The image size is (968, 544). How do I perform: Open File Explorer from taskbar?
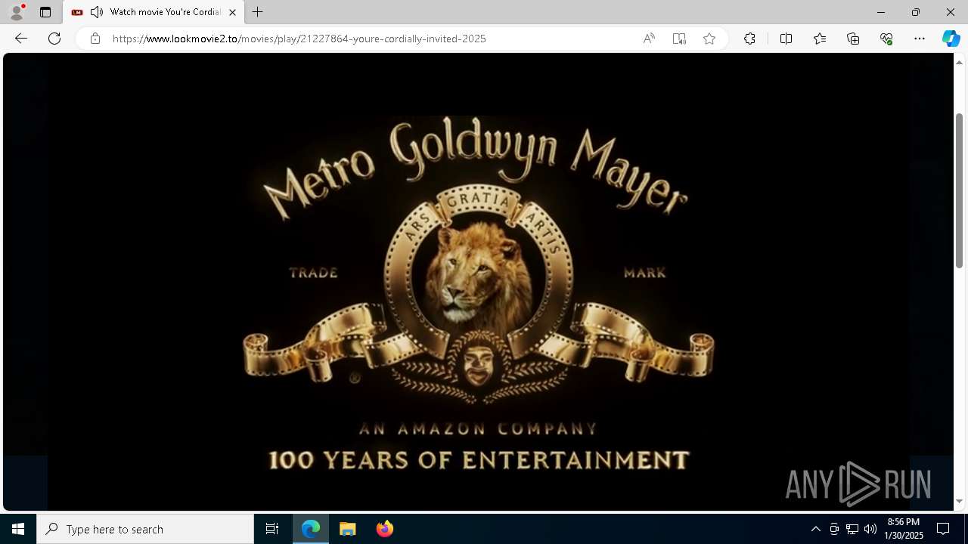(x=348, y=529)
